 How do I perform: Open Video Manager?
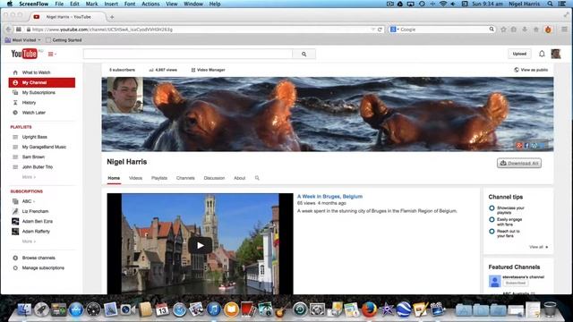pyautogui.click(x=208, y=70)
